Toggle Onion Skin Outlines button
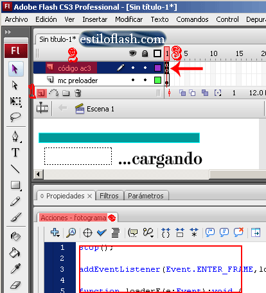266x293 pixels. click(x=192, y=93)
